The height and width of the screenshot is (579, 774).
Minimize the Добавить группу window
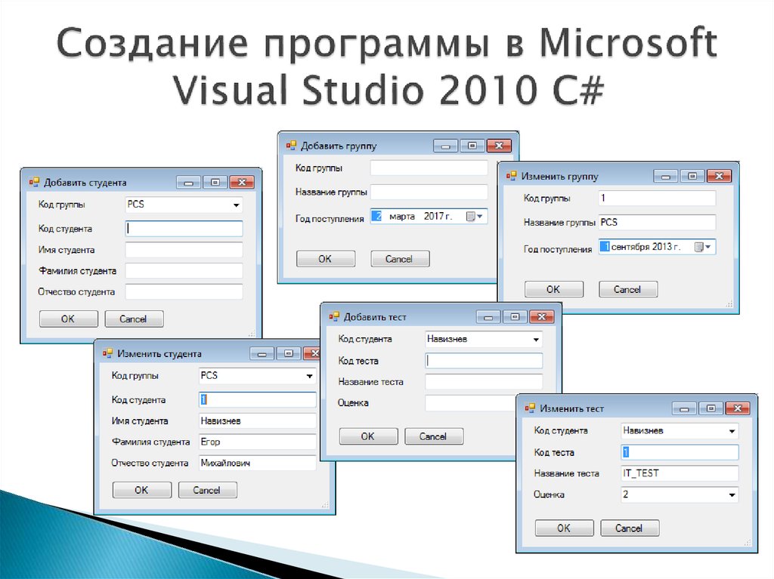tap(445, 146)
